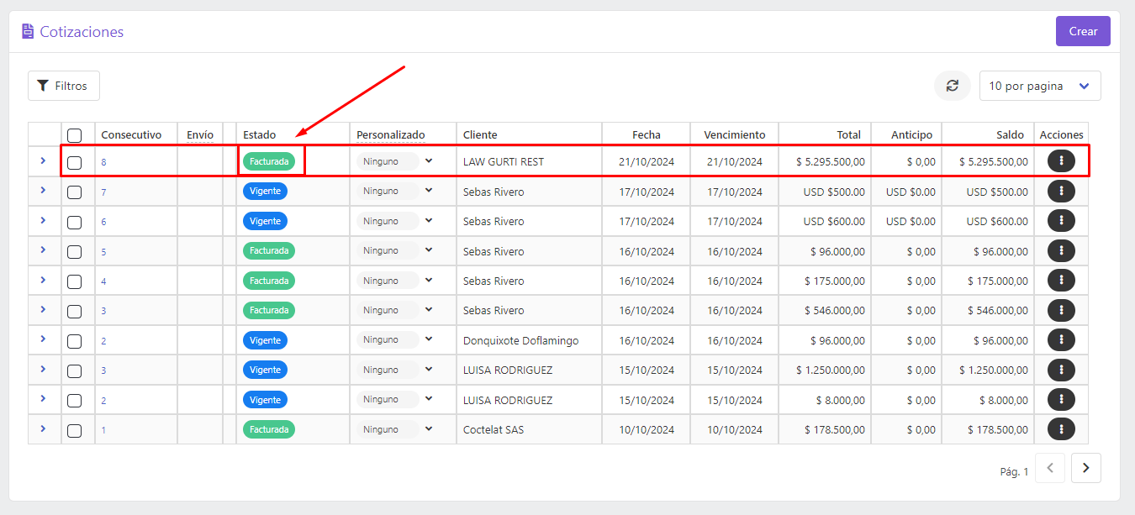The image size is (1135, 515).
Task: Sort by the Consecutivo column header
Action: (131, 134)
